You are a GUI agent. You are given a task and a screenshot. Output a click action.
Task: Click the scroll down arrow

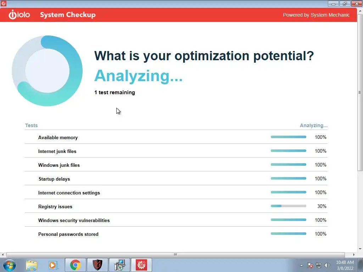tap(360, 249)
